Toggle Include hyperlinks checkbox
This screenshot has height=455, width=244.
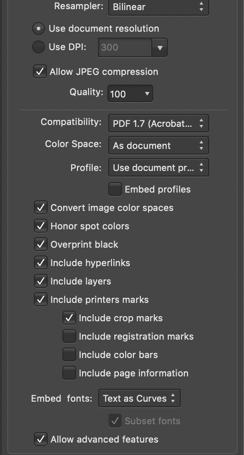(x=40, y=262)
